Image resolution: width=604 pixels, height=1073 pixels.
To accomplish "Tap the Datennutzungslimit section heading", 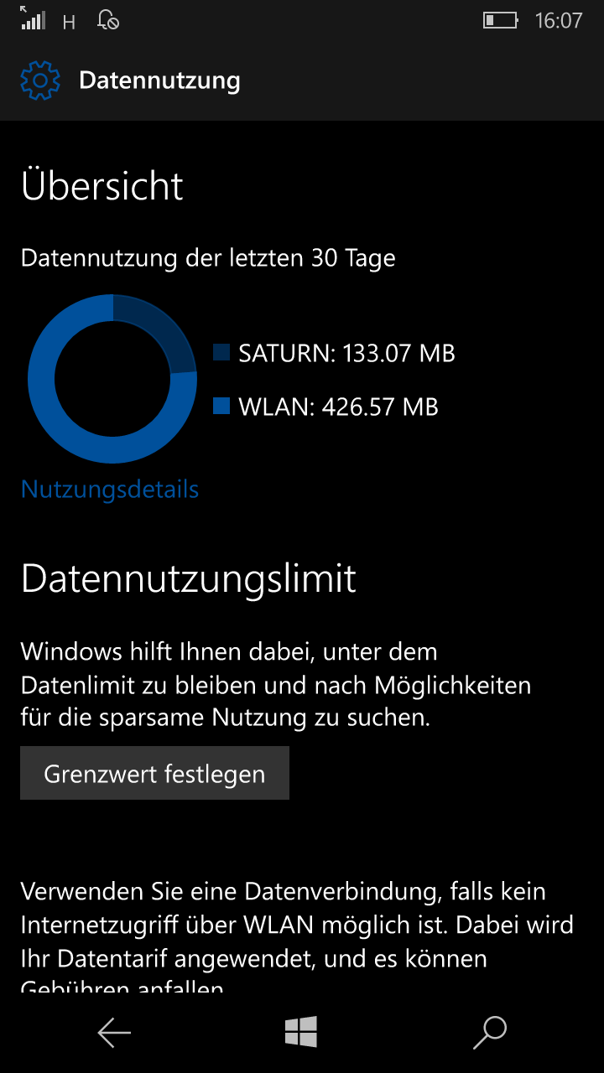I will pos(189,578).
